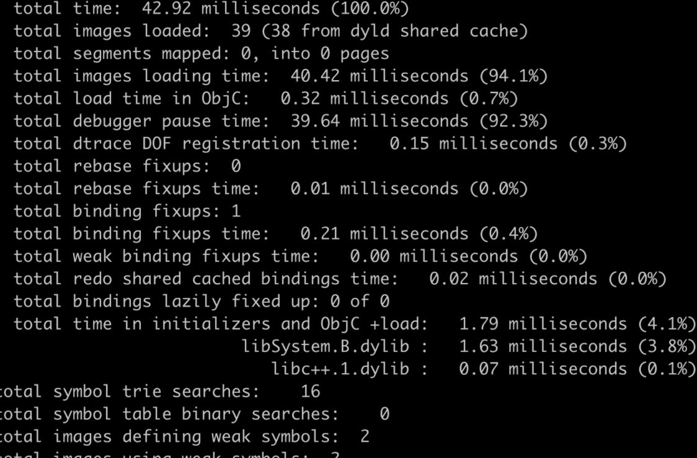
Task: Click the 'libc++.1.dylib' text
Action: (340, 369)
